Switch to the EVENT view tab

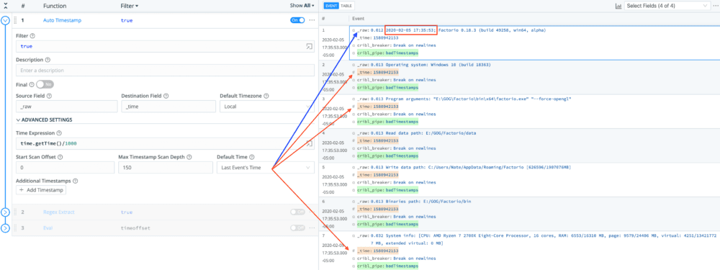331,6
